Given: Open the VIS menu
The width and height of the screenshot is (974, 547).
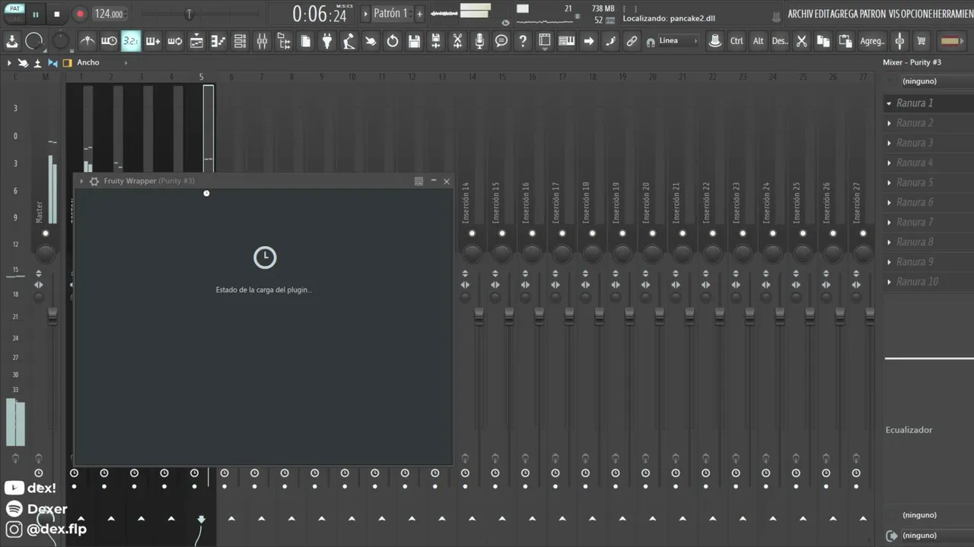Looking at the screenshot, I should pos(894,14).
